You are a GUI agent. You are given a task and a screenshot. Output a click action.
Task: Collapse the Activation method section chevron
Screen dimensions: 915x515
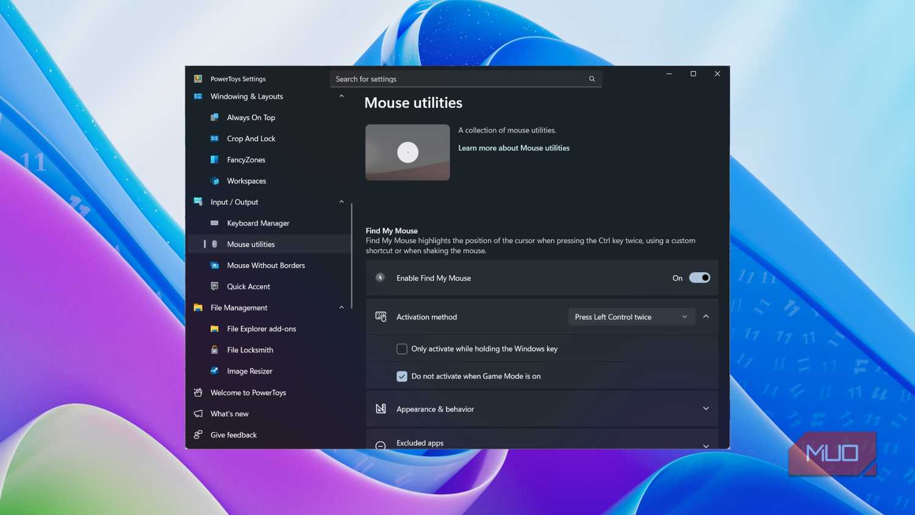(x=706, y=317)
